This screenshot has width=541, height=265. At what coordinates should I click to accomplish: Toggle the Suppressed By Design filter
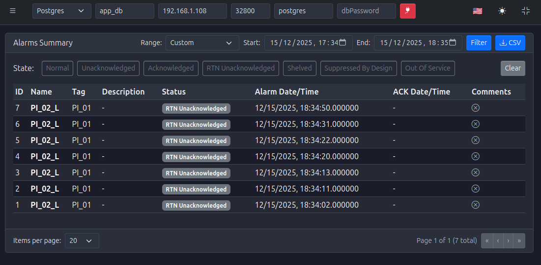[x=359, y=68]
